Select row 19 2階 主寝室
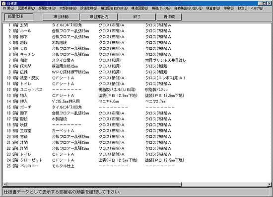 click(89, 131)
